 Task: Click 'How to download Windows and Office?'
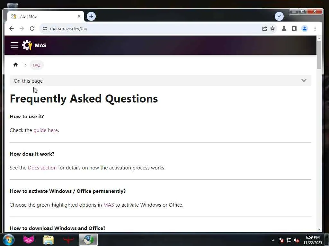click(x=58, y=228)
